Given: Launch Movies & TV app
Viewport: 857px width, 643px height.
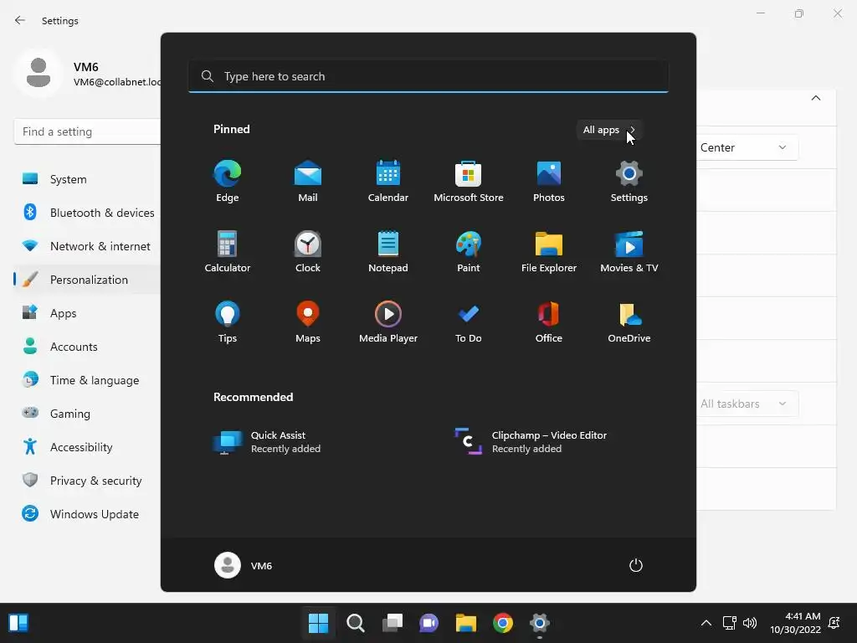Looking at the screenshot, I should point(629,251).
